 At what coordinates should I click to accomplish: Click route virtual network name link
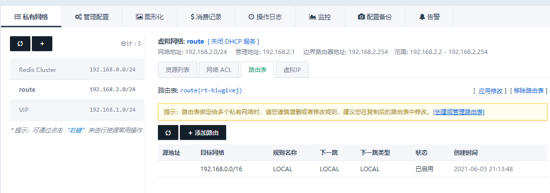click(195, 42)
